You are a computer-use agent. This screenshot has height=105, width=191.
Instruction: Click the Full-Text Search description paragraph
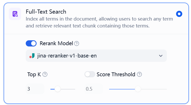99,22
